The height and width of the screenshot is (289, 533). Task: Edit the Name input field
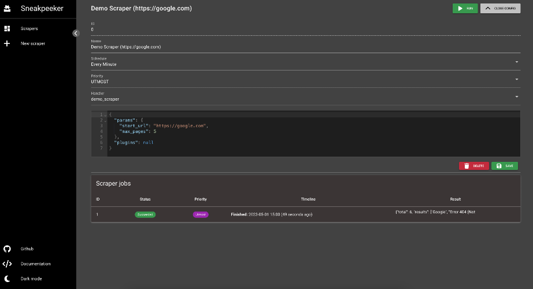(306, 47)
